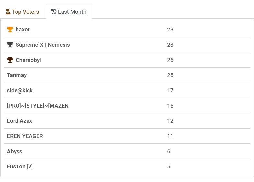The height and width of the screenshot is (182, 254).
Task: Click on the Tanmay username
Action: 17,75
